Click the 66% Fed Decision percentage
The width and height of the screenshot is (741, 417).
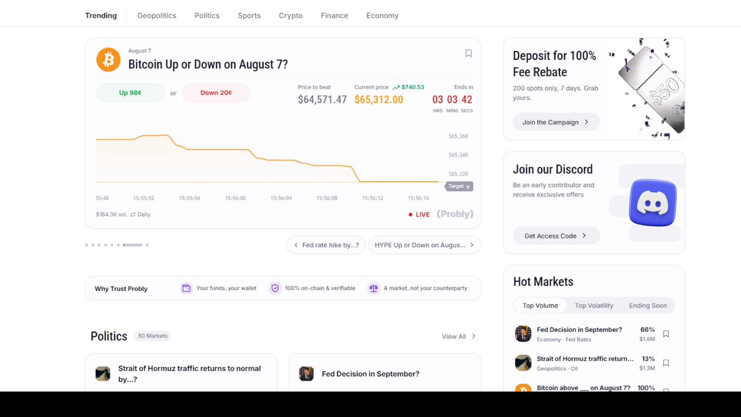click(x=648, y=329)
